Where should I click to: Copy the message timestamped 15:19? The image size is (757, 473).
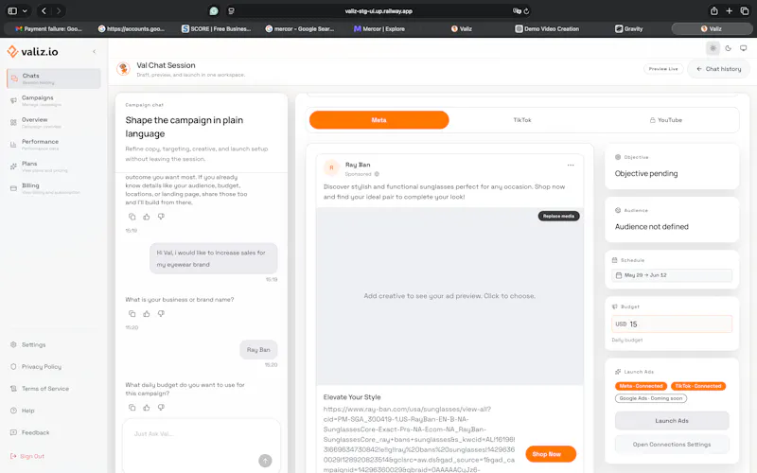(x=132, y=217)
